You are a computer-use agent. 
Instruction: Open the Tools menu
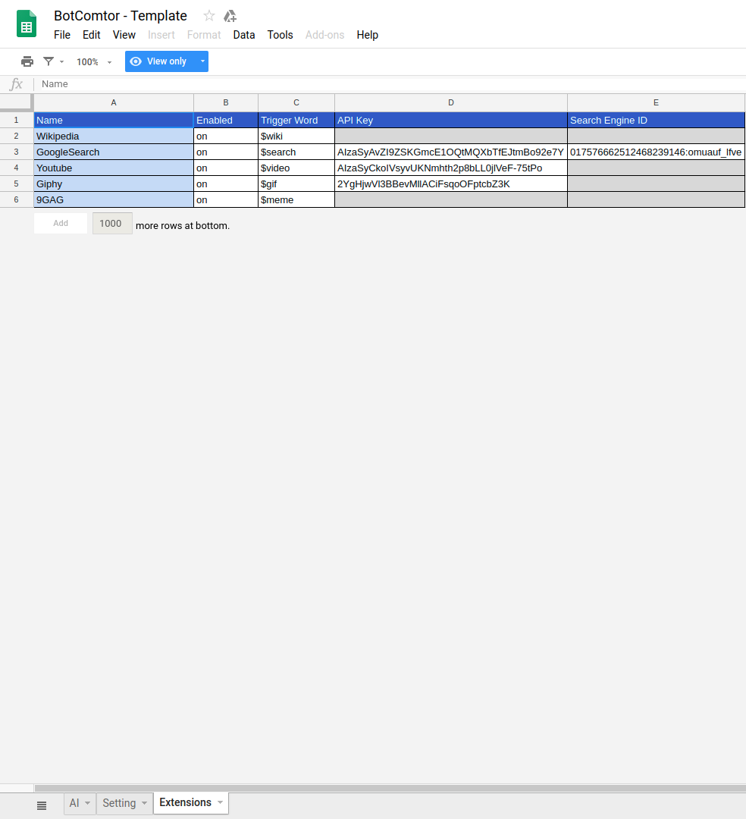coord(281,35)
